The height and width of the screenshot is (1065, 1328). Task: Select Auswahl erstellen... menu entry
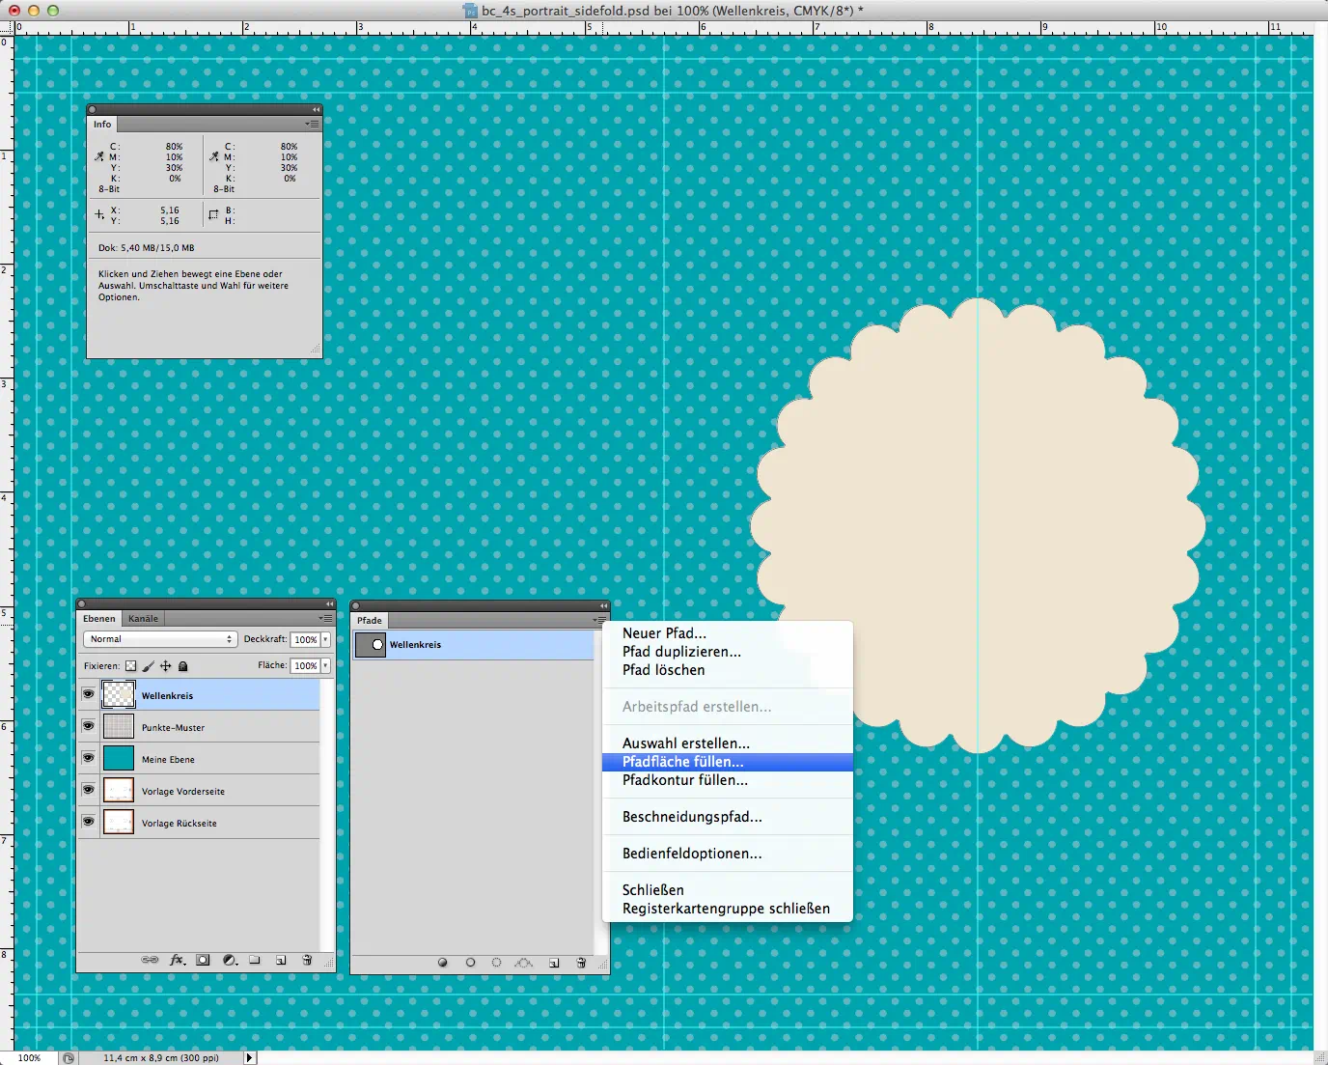pyautogui.click(x=685, y=743)
